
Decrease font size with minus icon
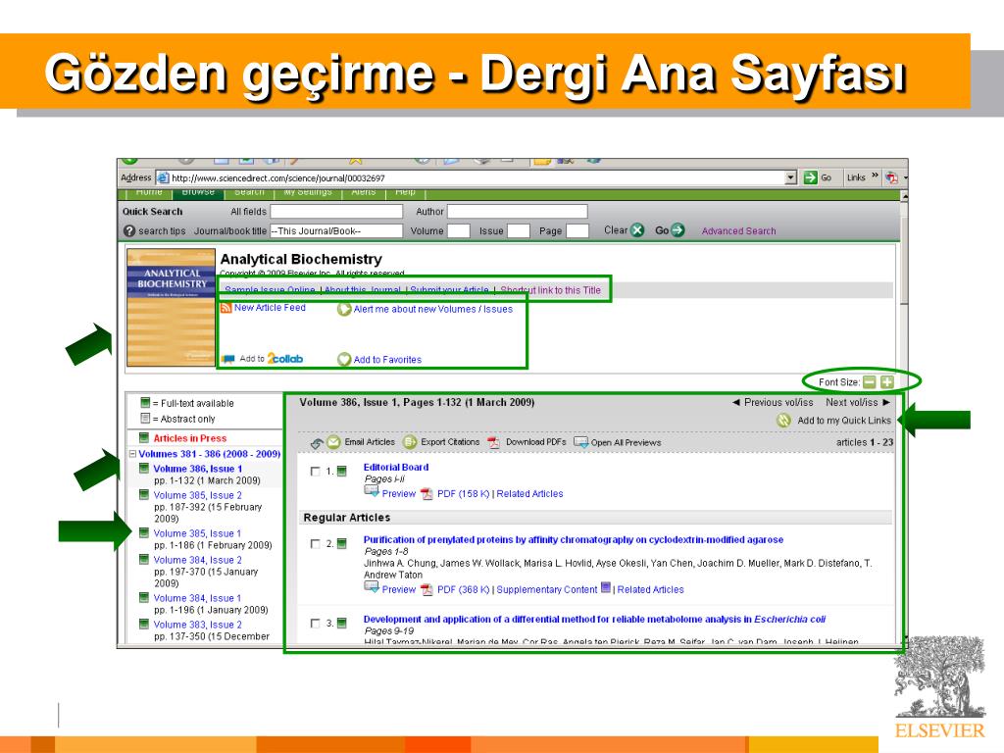(x=870, y=382)
